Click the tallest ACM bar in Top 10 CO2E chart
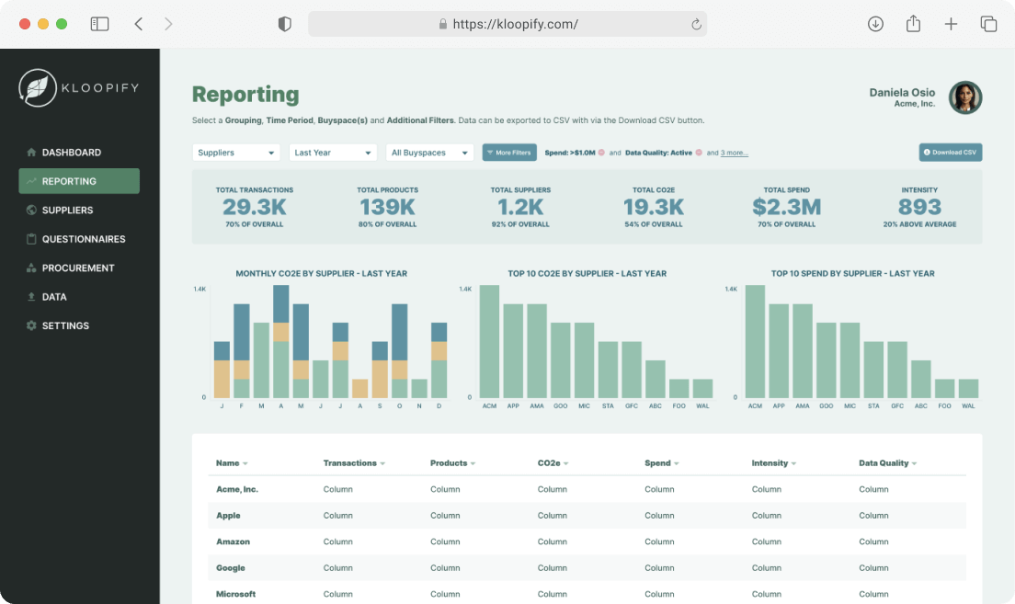 (x=489, y=341)
